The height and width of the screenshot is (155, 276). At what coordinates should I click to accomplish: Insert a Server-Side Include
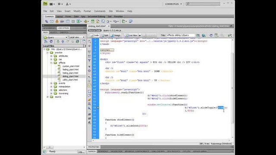(x=98, y=21)
